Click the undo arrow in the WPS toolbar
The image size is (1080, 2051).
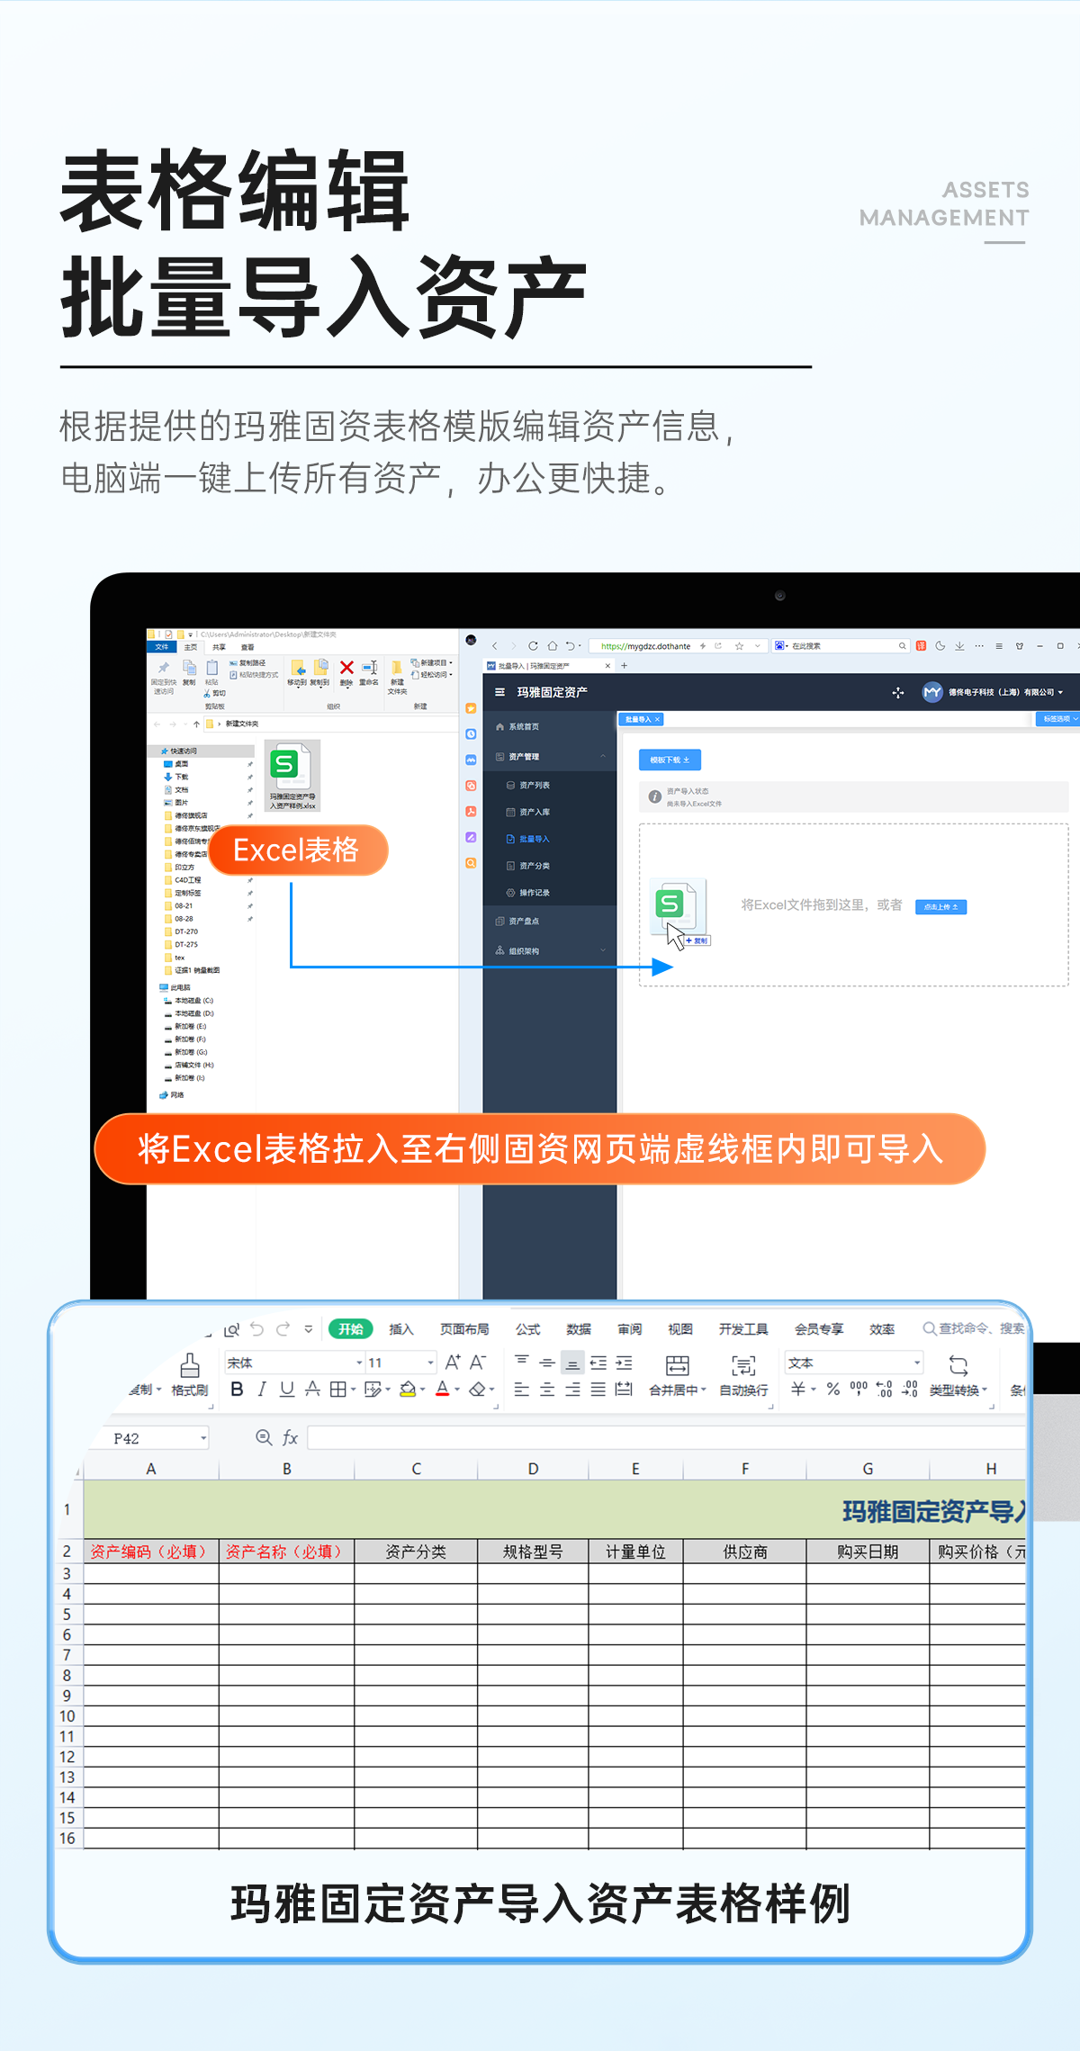coord(257,1328)
